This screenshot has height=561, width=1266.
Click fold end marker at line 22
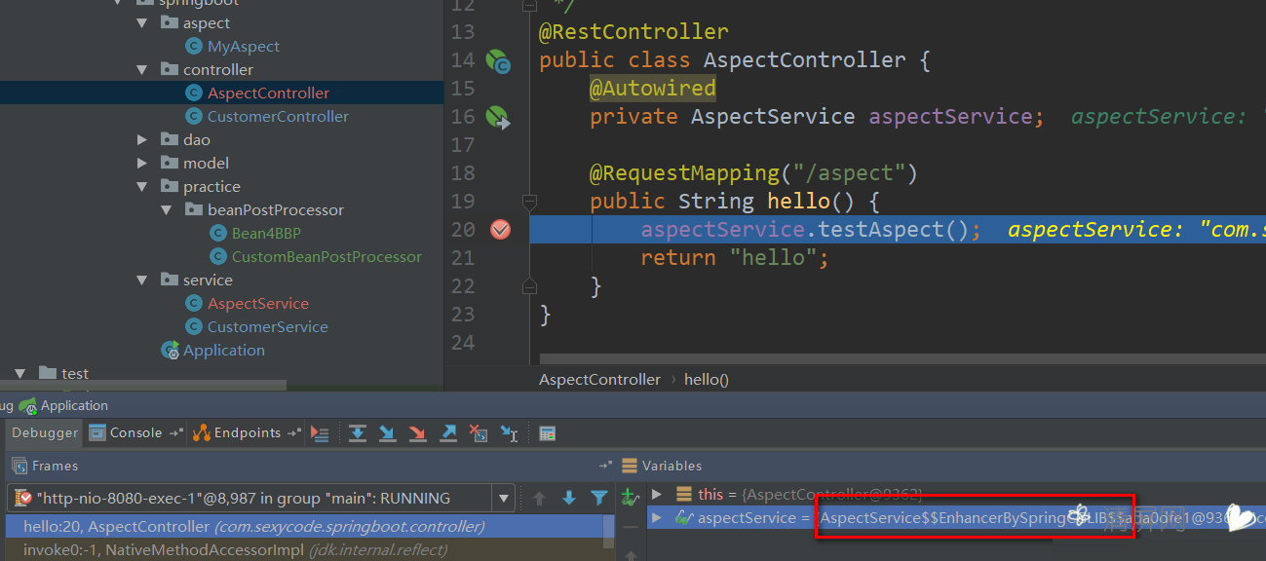click(529, 286)
